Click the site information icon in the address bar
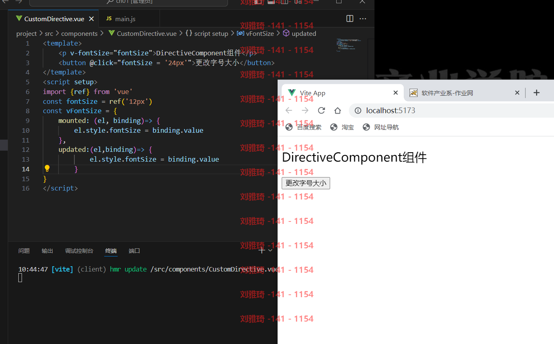 (x=358, y=110)
